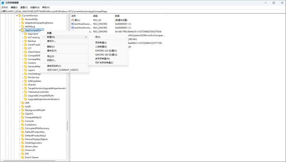Select QWORD (64 位)值(Q) option
286x162 pixels.
(108, 54)
